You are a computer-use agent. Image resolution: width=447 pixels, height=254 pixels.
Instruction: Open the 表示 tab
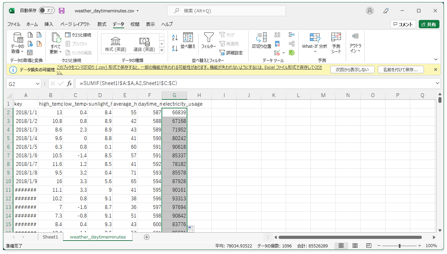[150, 24]
